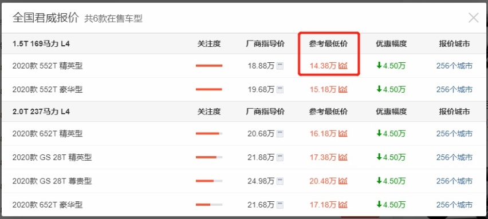Click the 16.18万 lowest reference price

tap(323, 134)
